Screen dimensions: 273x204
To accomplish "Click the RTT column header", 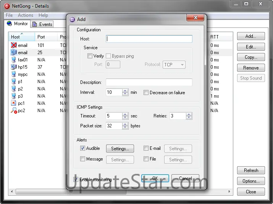I will pyautogui.click(x=220, y=37).
